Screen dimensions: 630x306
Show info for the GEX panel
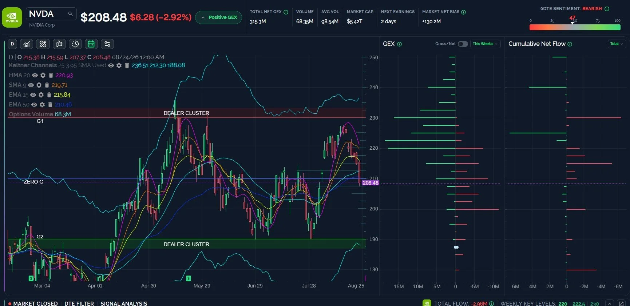(400, 44)
